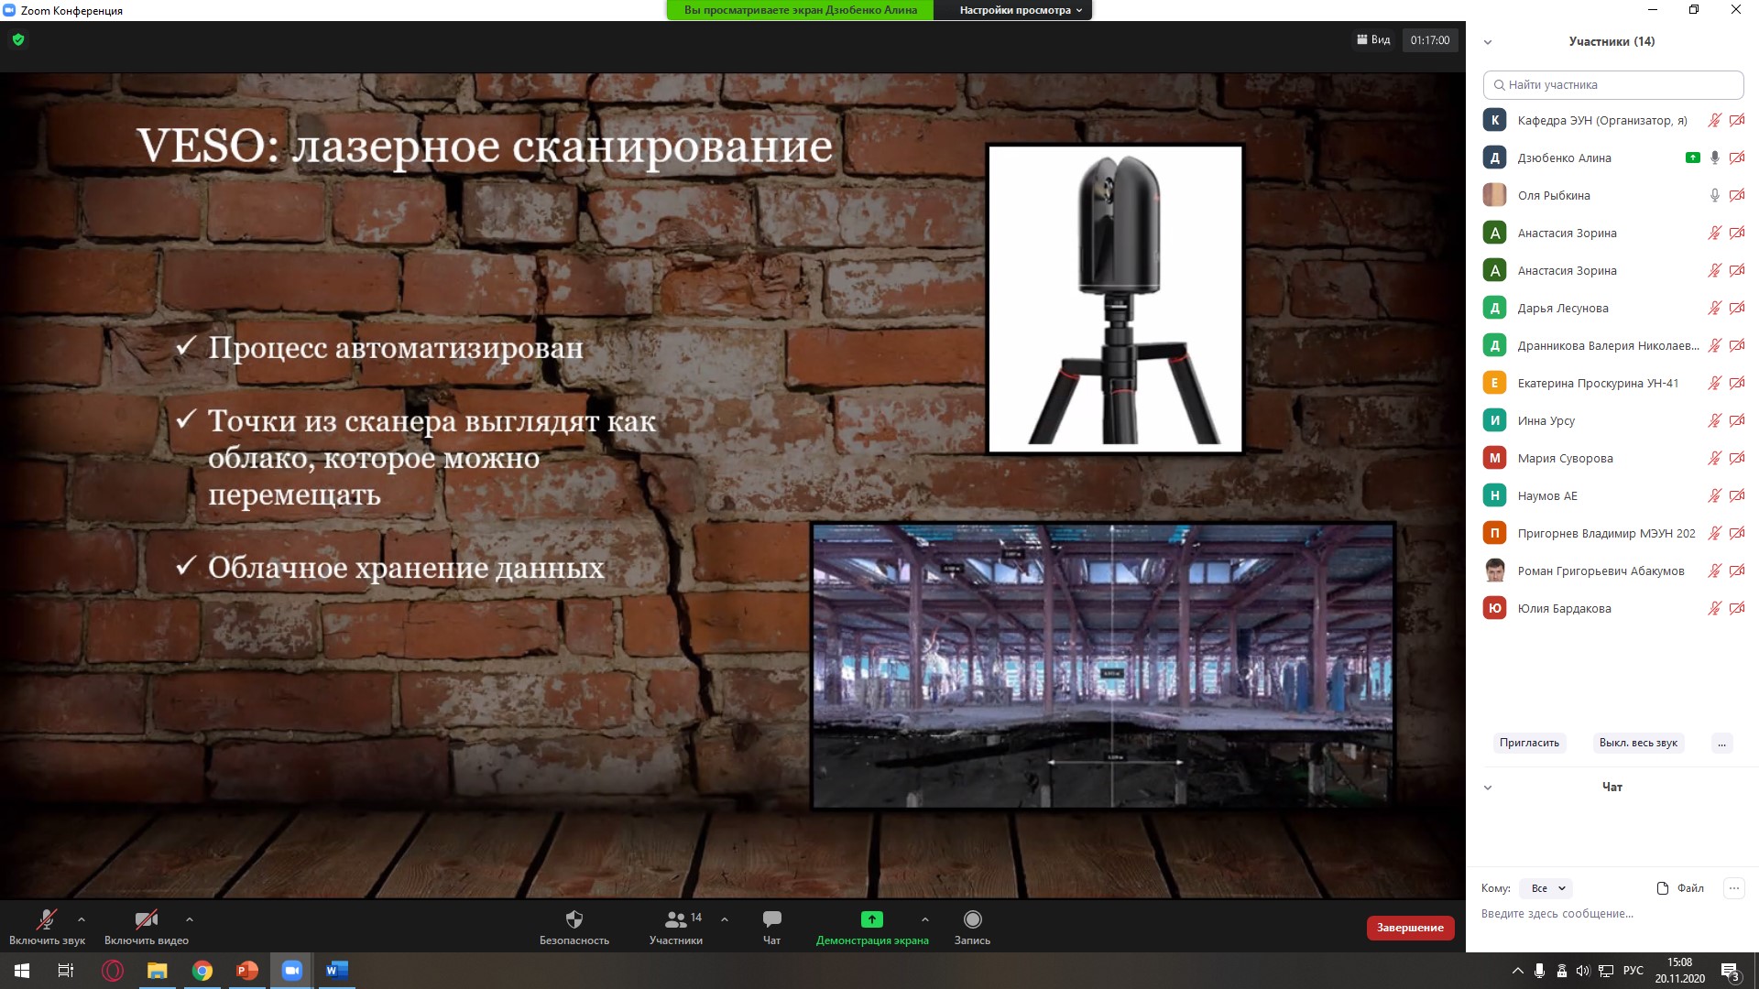Click Оля Рыбкина avatar thumbnail
The width and height of the screenshot is (1759, 989).
point(1494,195)
